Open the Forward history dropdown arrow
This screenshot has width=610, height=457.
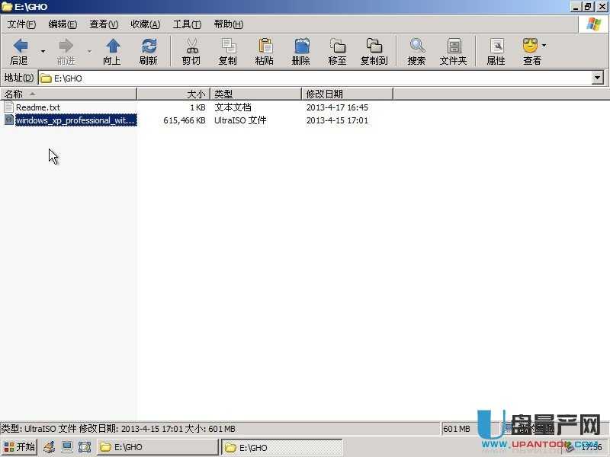click(89, 52)
